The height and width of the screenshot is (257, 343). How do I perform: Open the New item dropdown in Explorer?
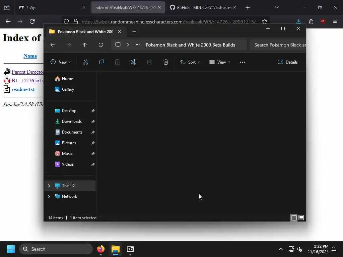pyautogui.click(x=61, y=62)
